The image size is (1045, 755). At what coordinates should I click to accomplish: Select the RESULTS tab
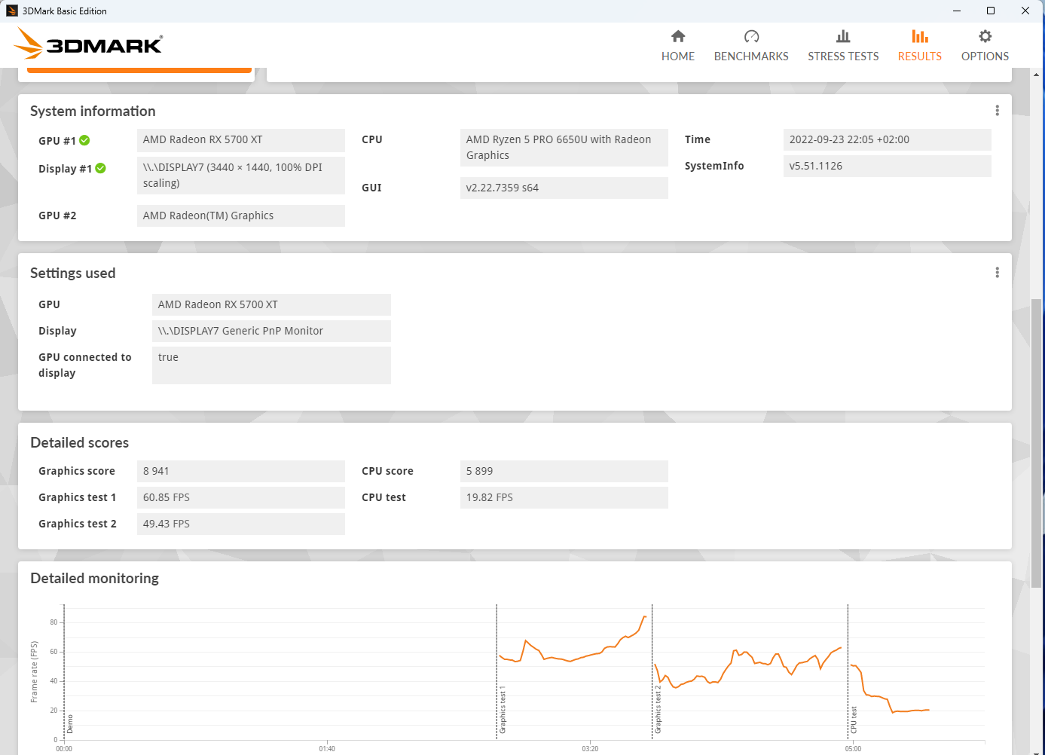click(920, 46)
